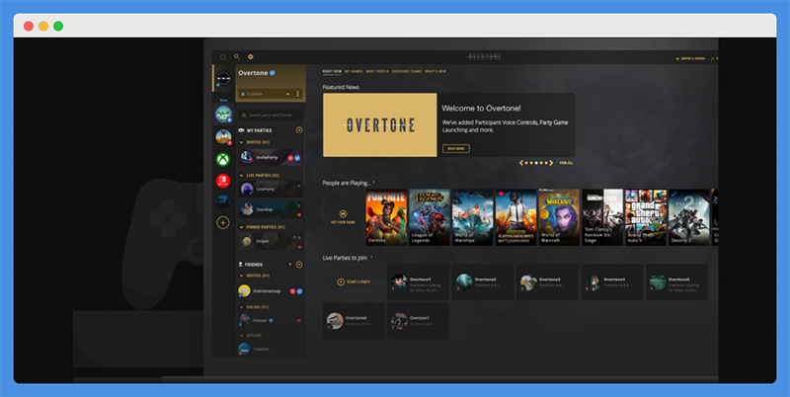Image resolution: width=790 pixels, height=397 pixels.
Task: Collapse the Offline friends section
Action: pos(242,336)
